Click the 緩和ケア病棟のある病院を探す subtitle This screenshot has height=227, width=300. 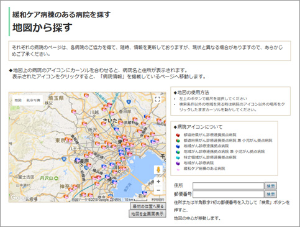[61, 14]
